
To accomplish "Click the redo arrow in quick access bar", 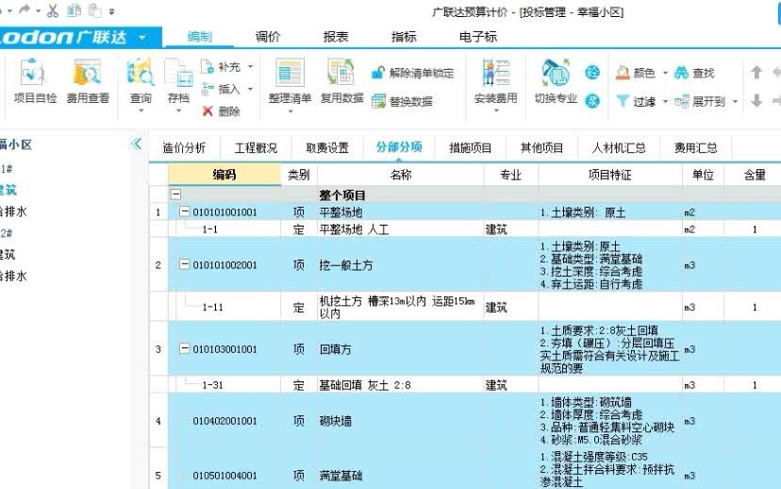I will pyautogui.click(x=24, y=10).
